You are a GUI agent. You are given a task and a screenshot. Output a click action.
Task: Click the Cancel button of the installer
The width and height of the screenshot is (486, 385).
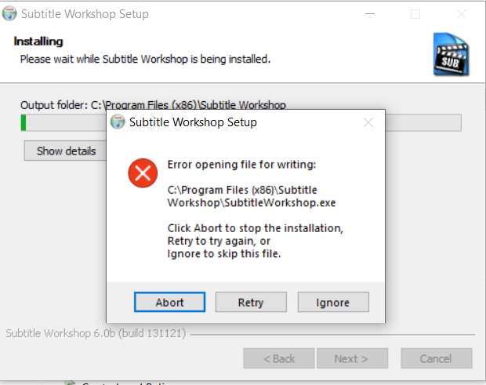point(437,358)
